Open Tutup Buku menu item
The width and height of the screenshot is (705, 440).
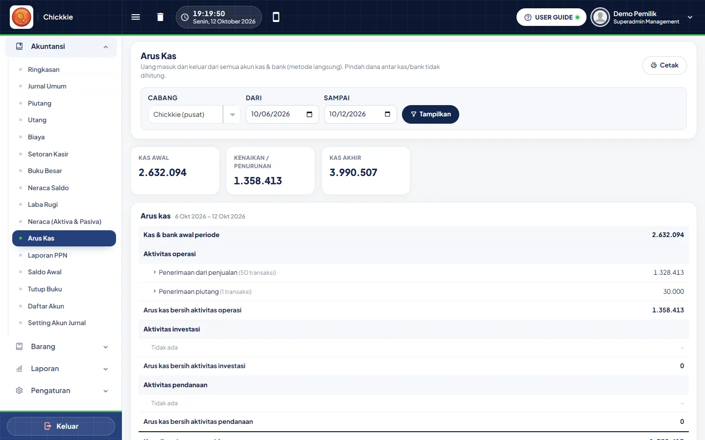tap(45, 289)
